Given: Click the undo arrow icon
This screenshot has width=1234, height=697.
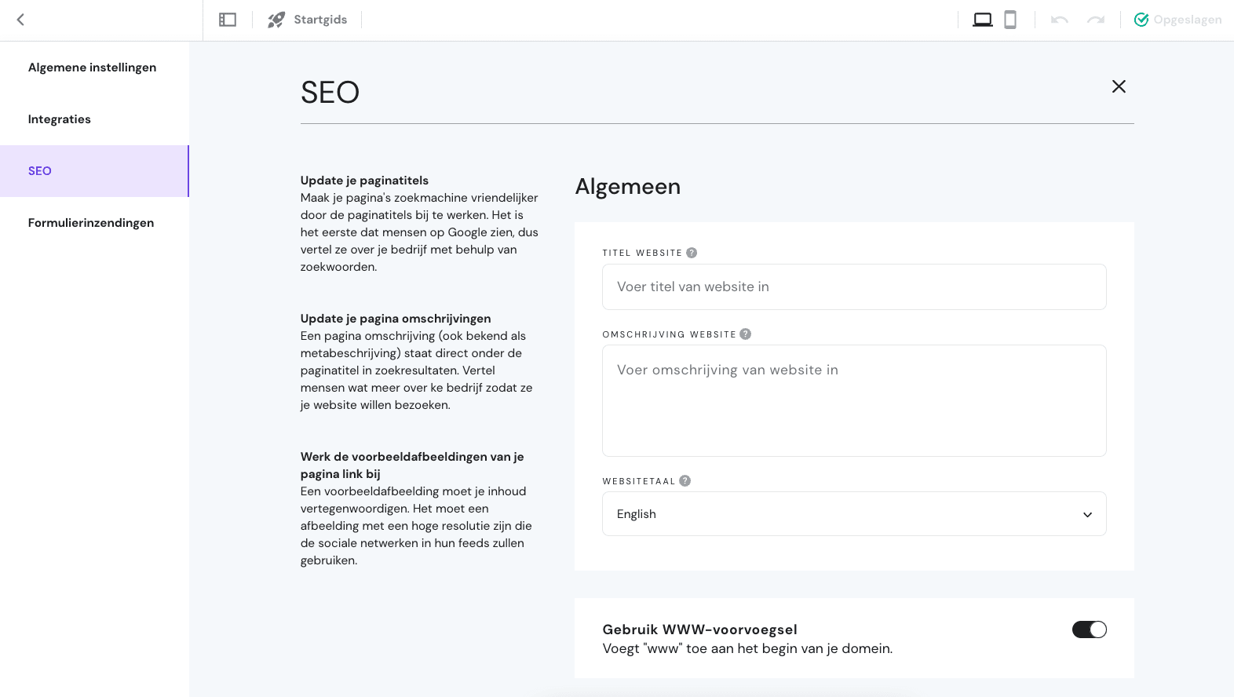Looking at the screenshot, I should click(1060, 20).
